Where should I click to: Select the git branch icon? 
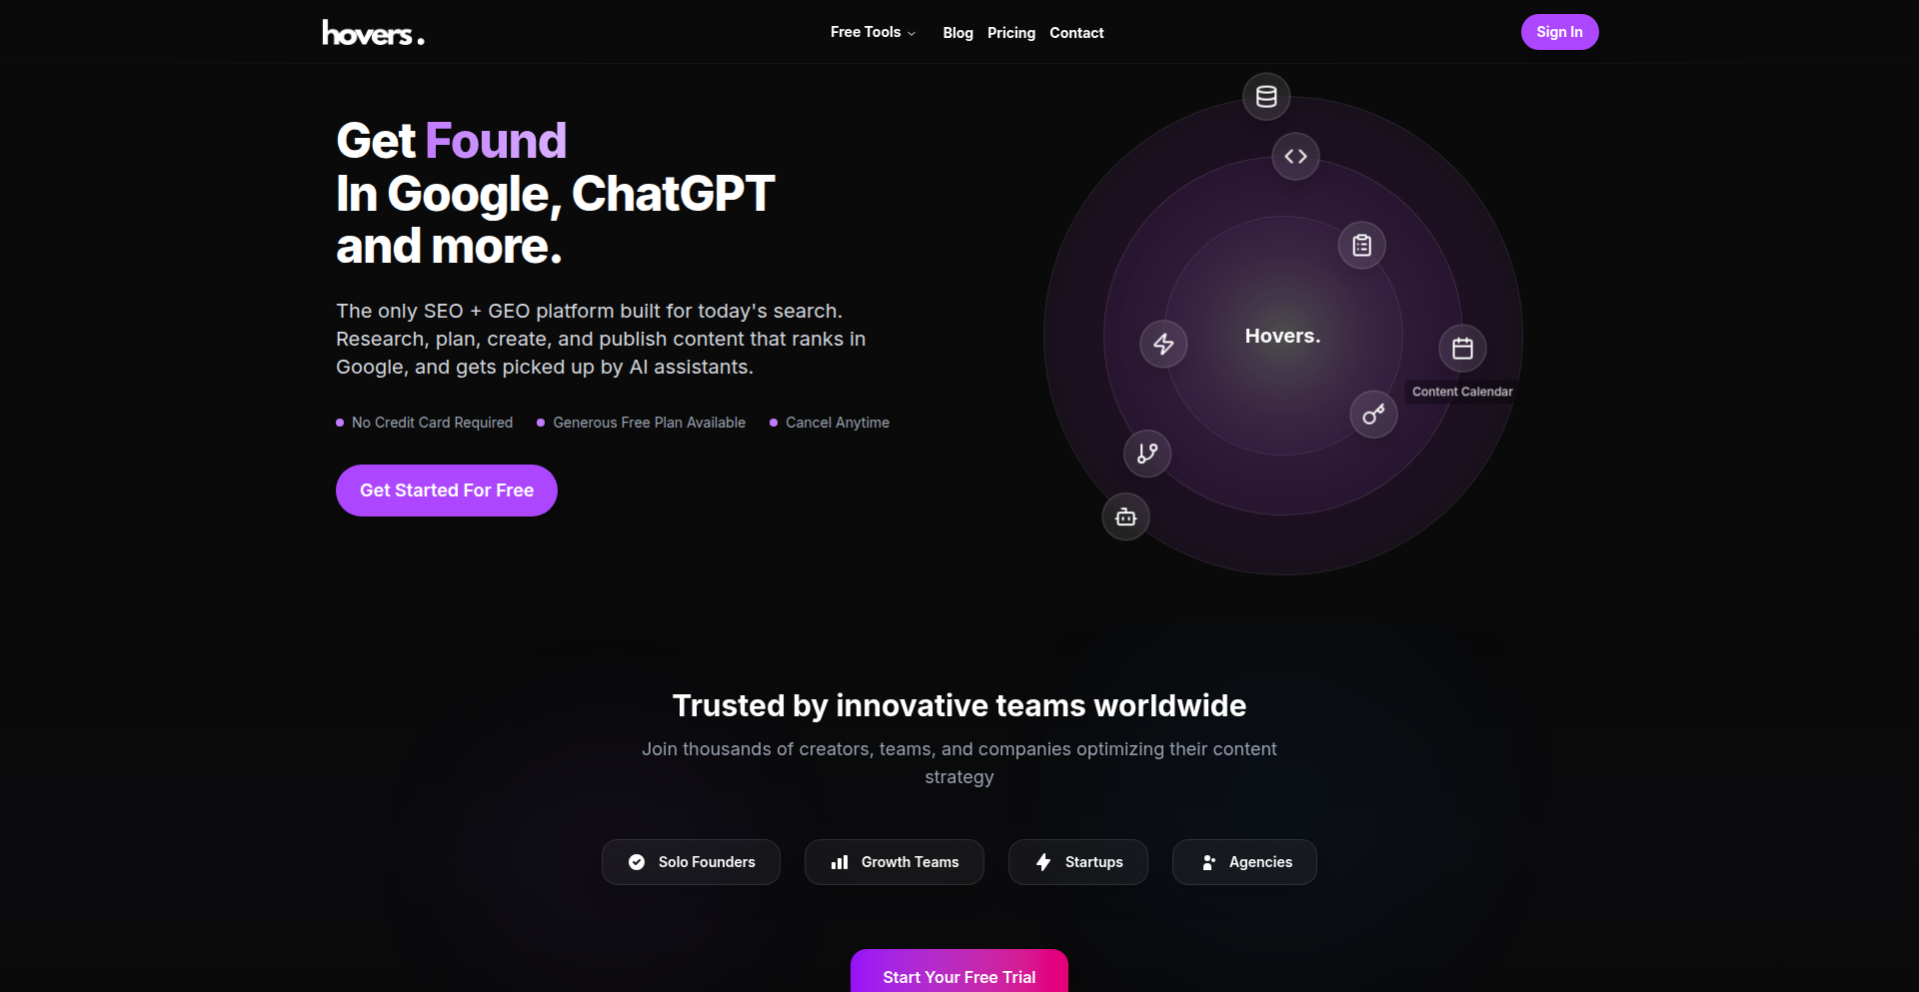pos(1147,454)
